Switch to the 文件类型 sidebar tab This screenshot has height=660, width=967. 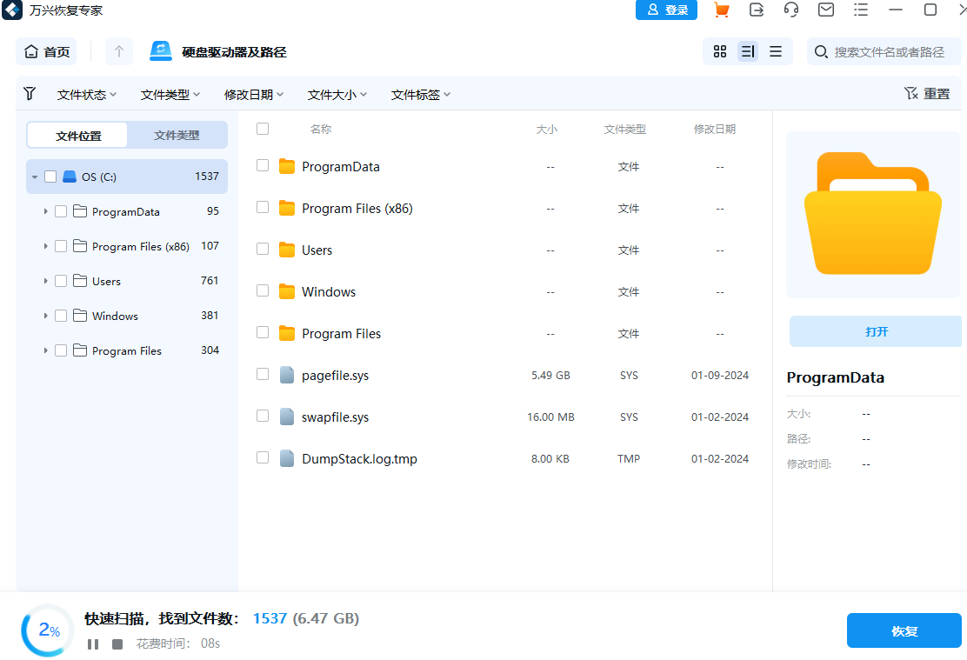coord(177,135)
